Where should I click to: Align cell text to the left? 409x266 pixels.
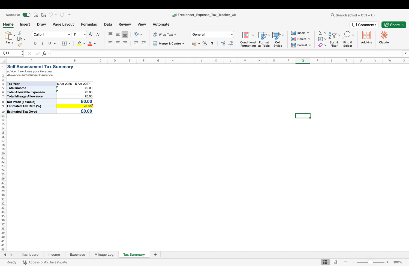tap(110, 43)
